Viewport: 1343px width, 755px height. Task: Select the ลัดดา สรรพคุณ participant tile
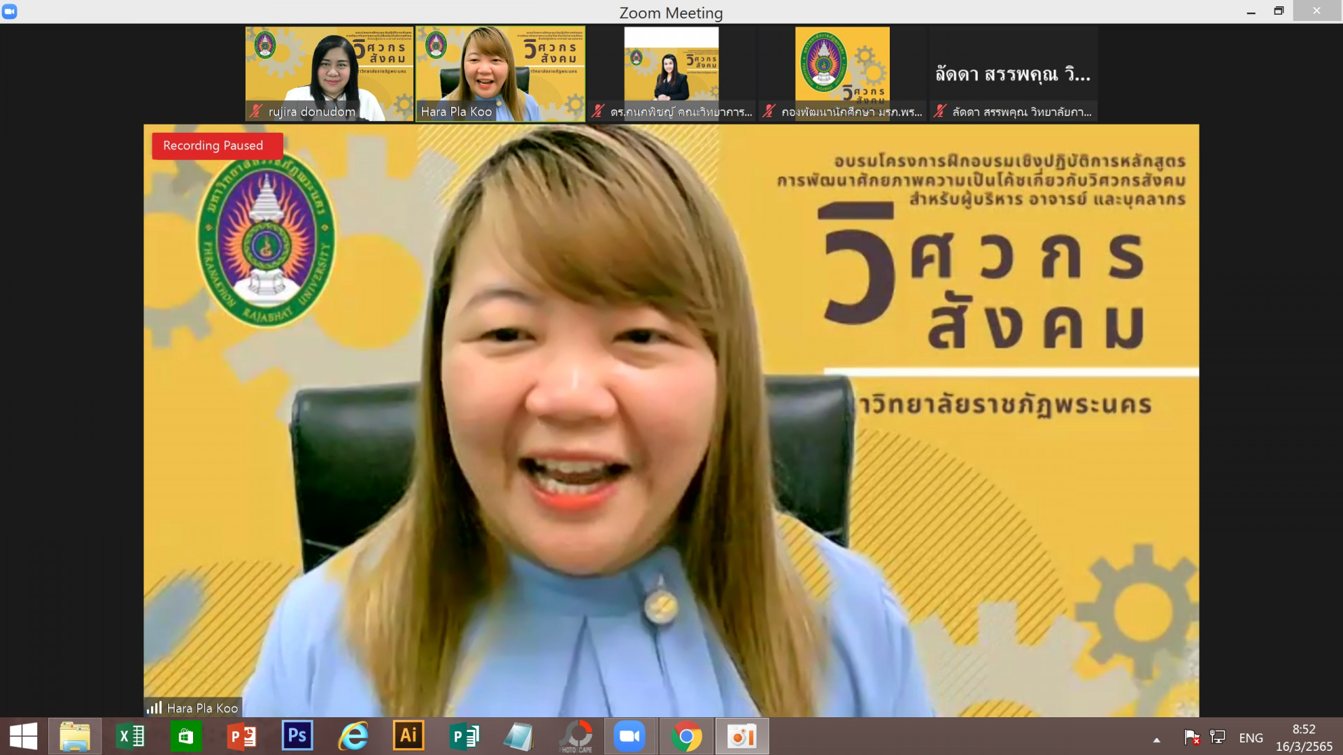1014,74
